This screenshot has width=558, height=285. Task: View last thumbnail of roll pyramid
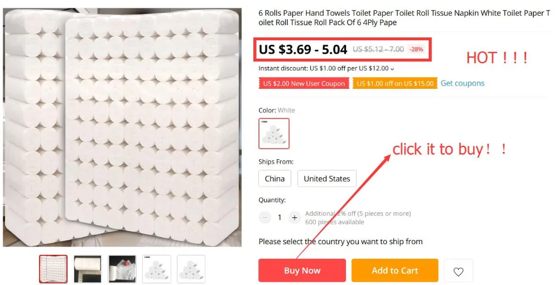pyautogui.click(x=191, y=269)
